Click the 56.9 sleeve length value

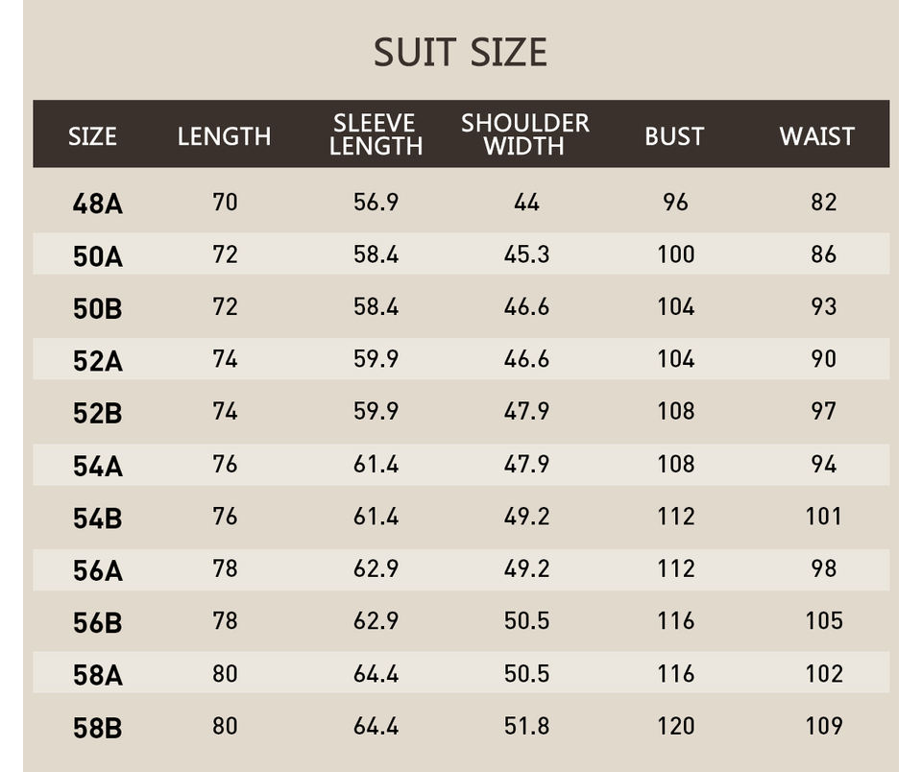click(x=376, y=203)
